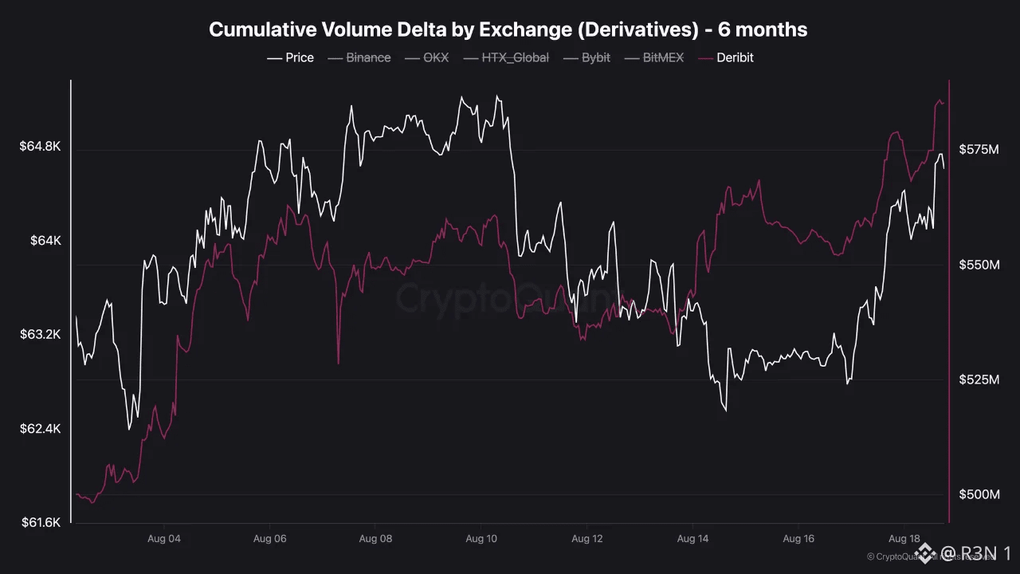
Task: Toggle the Price series in the legend
Action: click(289, 57)
